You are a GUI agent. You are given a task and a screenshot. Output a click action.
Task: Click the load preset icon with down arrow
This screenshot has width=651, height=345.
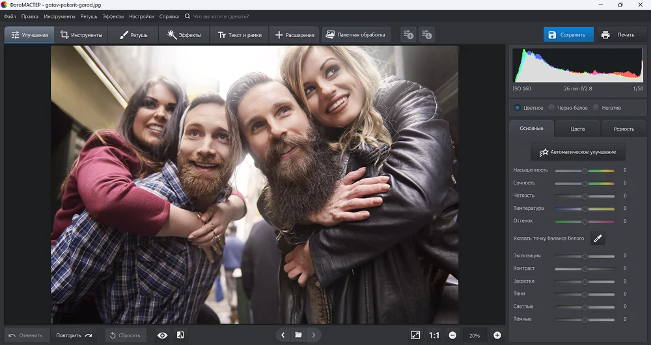coord(426,34)
